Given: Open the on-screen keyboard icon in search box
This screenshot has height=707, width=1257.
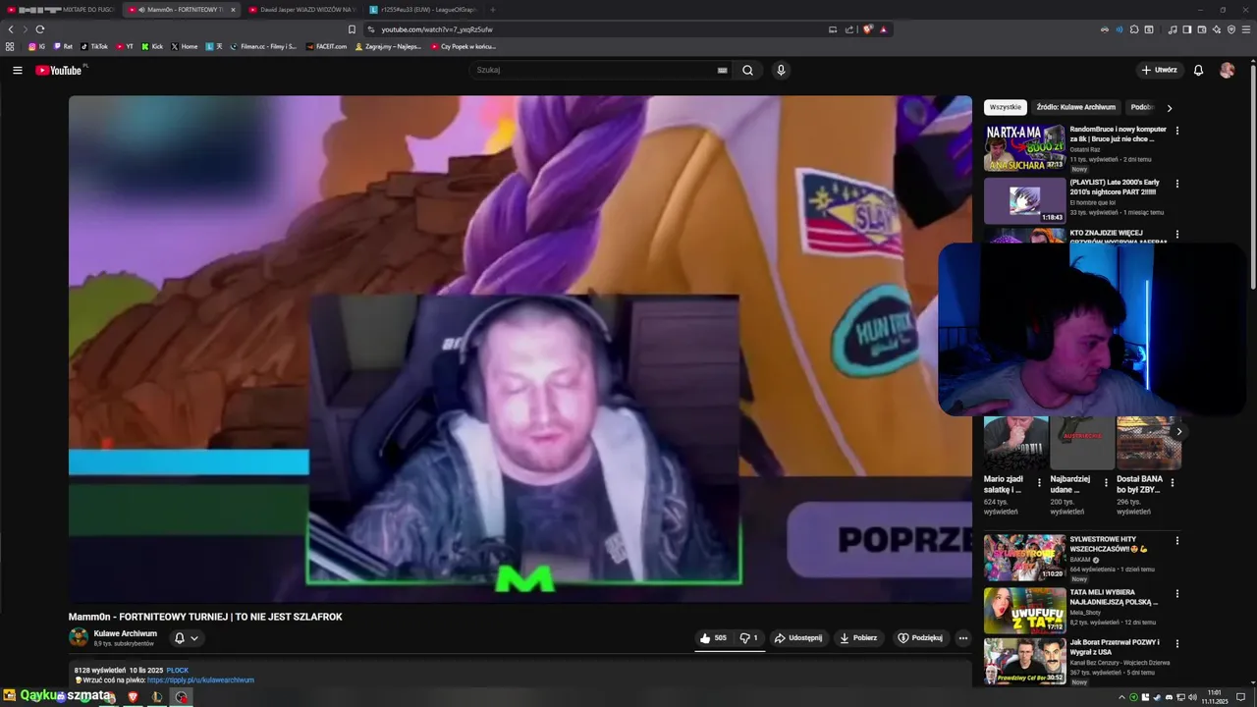Looking at the screenshot, I should click(722, 70).
